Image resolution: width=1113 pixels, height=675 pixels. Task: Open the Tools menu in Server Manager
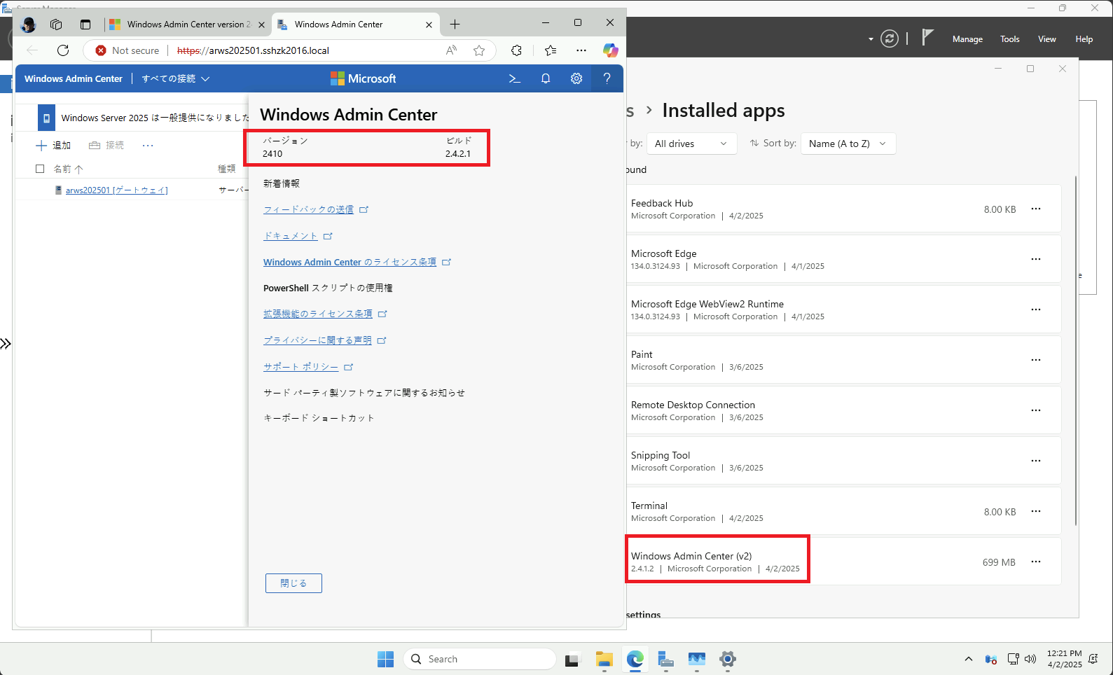coord(1009,39)
